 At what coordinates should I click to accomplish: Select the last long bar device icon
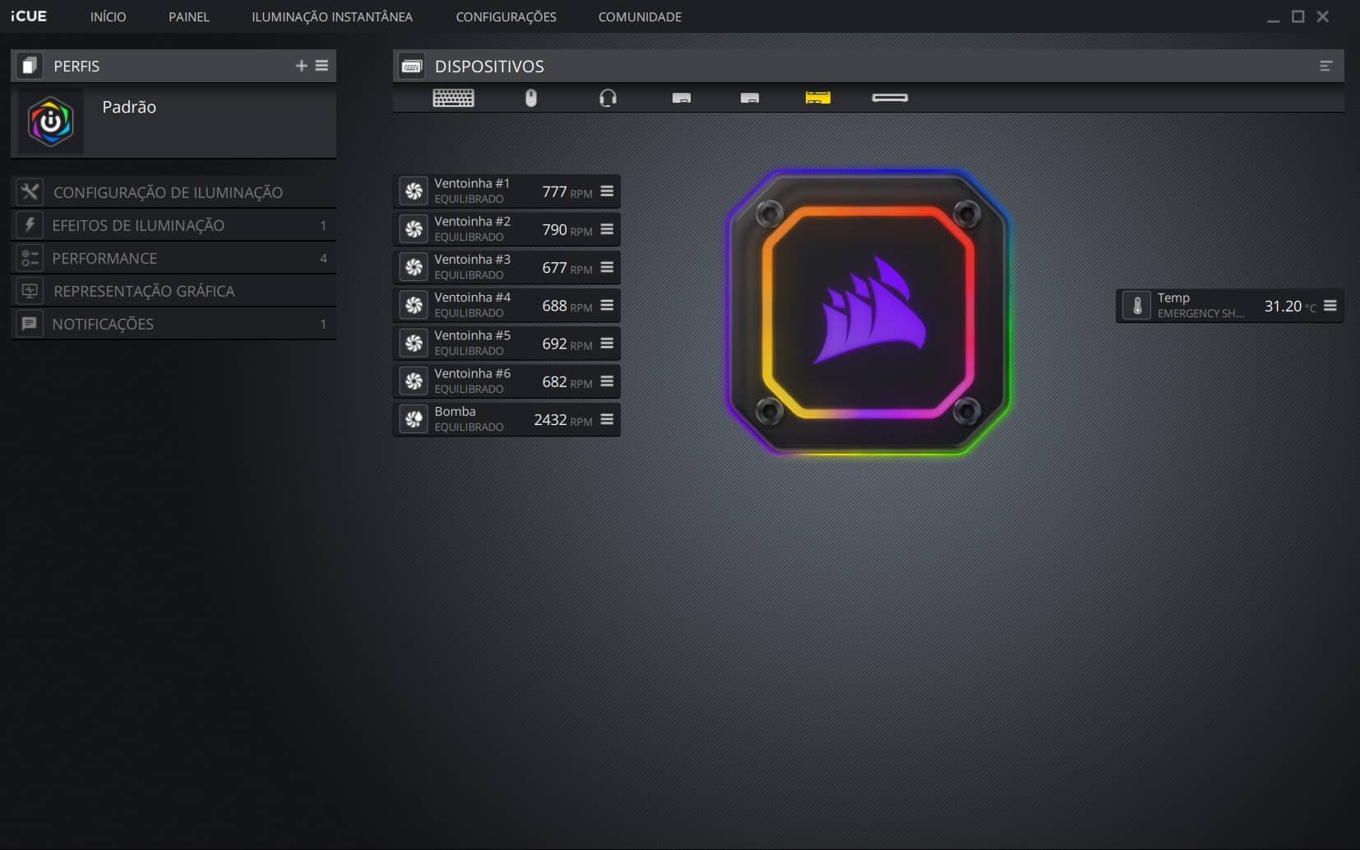pyautogui.click(x=890, y=98)
